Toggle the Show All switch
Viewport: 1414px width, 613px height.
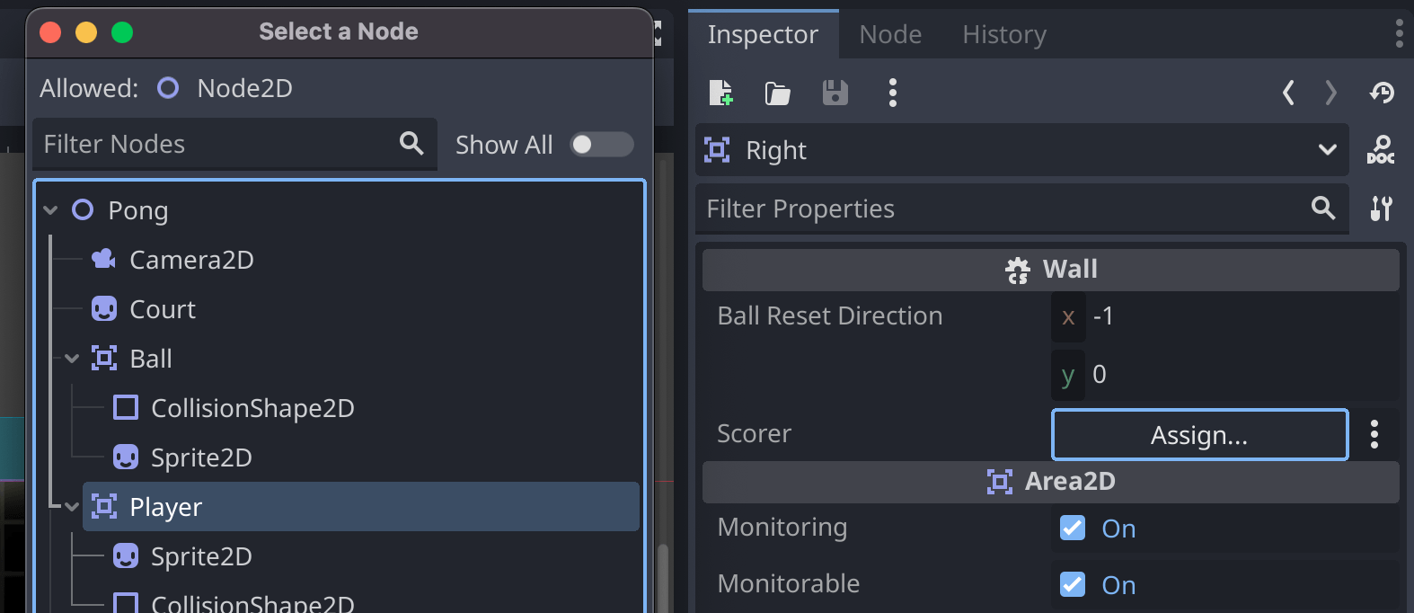click(602, 145)
